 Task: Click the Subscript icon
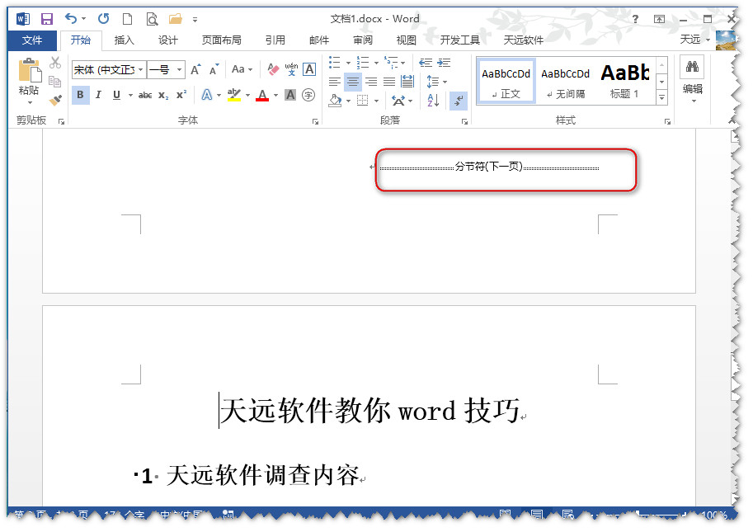[x=163, y=96]
